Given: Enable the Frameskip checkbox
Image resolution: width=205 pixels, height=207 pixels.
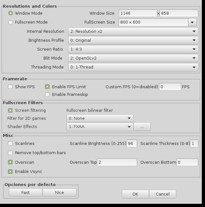Looking at the screenshot, I should point(47,95).
